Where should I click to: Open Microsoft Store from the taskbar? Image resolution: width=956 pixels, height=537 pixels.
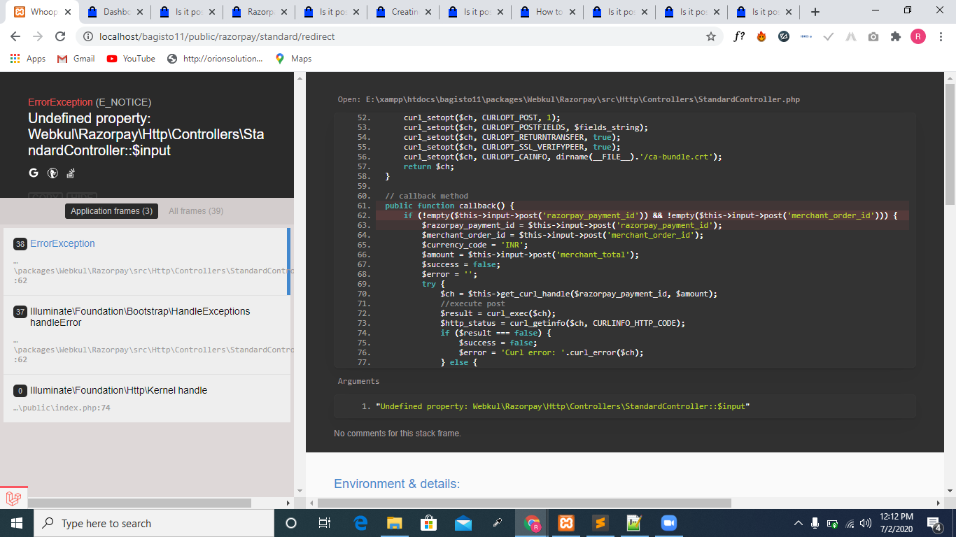[428, 523]
